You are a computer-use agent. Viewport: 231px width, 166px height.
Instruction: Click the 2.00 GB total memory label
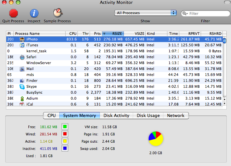pos(156,153)
